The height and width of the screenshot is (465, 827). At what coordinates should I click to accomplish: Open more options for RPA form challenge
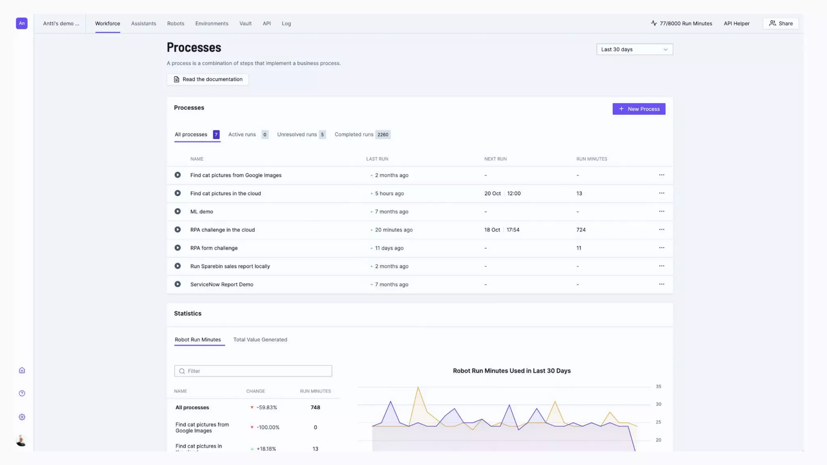(x=661, y=248)
